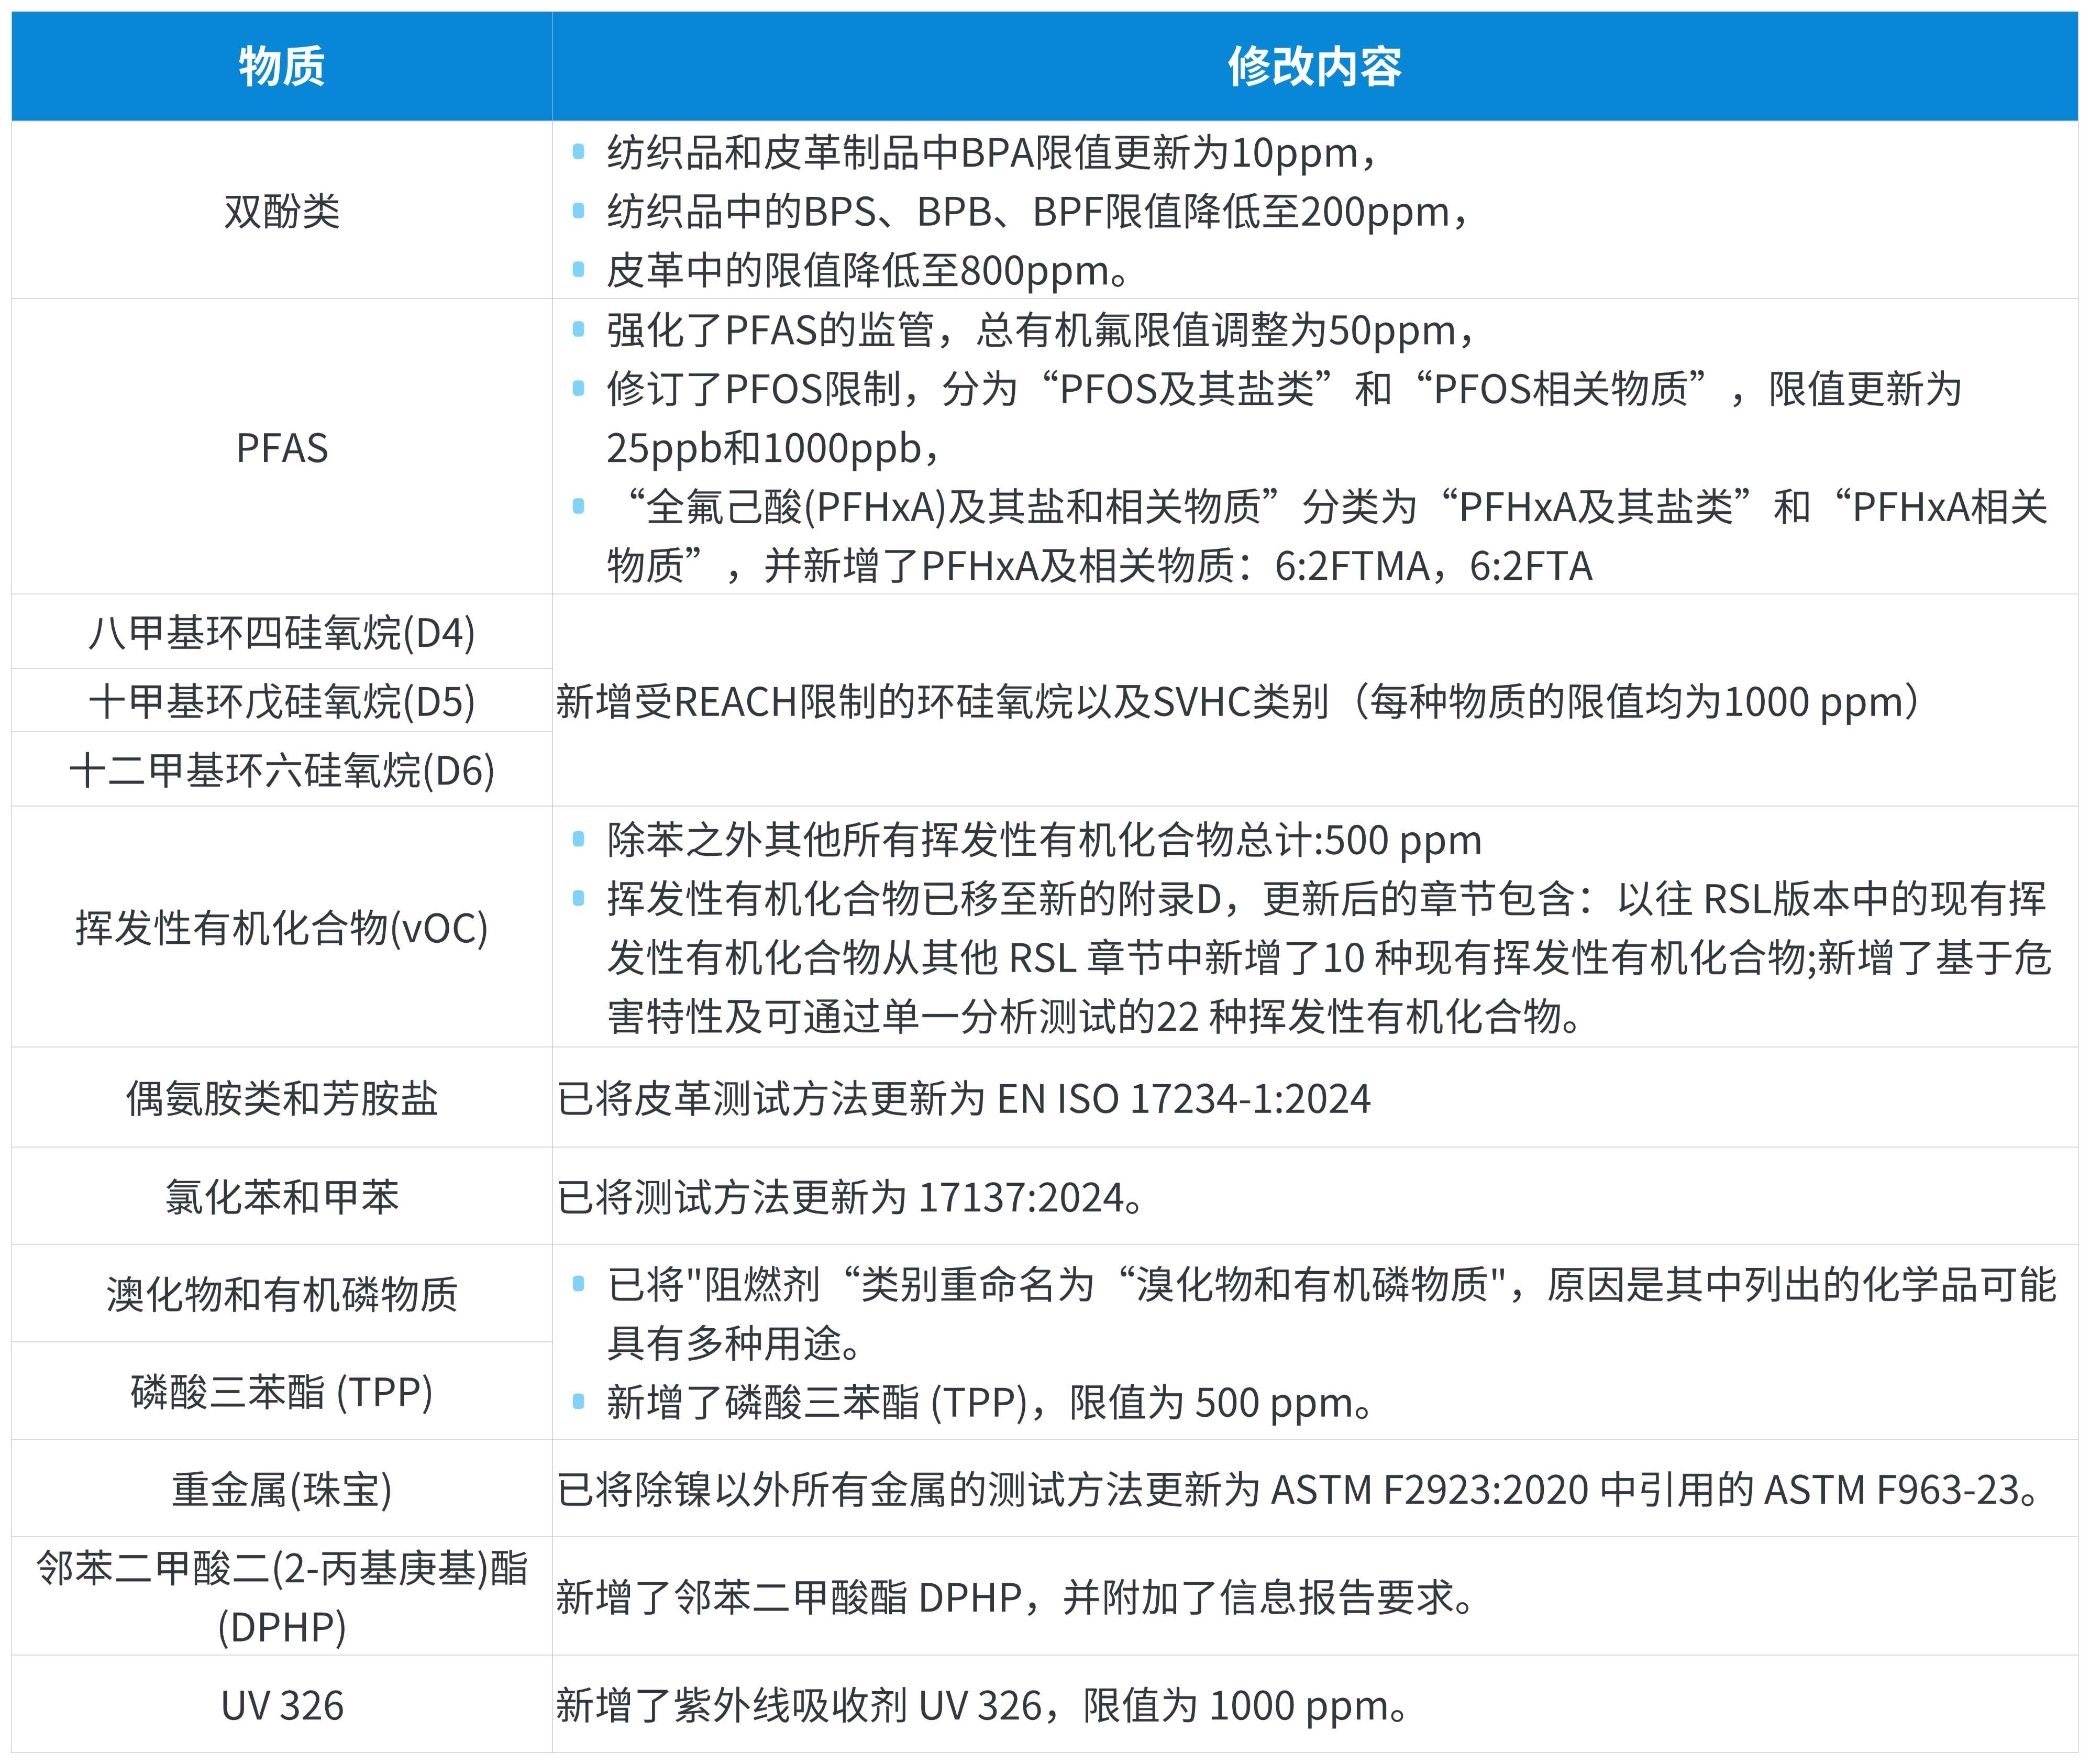The width and height of the screenshot is (2090, 1764).
Task: Click the line 具有多种用途
Action: [x=734, y=1344]
